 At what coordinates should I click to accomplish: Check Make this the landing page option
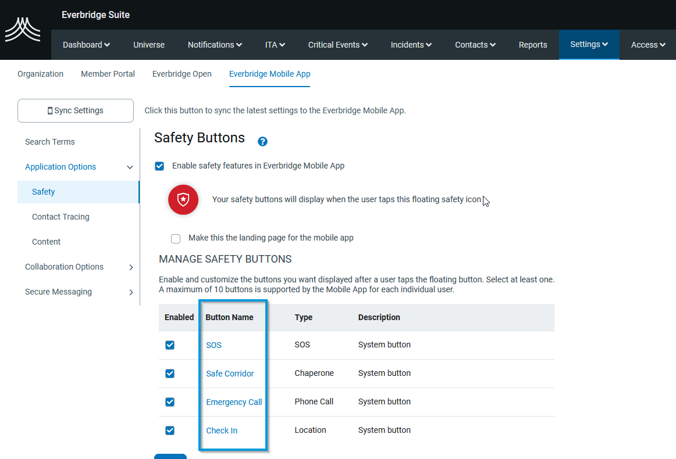click(176, 238)
